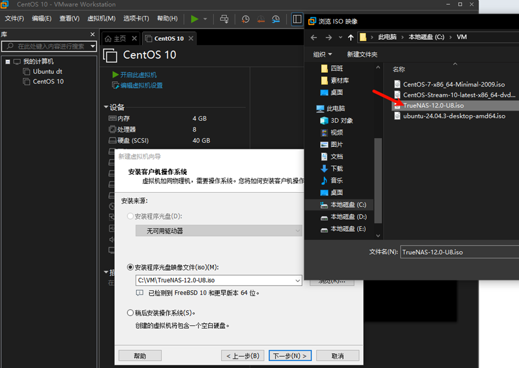The image size is (519, 368).
Task: Open the 组织 dropdown menu
Action: [322, 54]
